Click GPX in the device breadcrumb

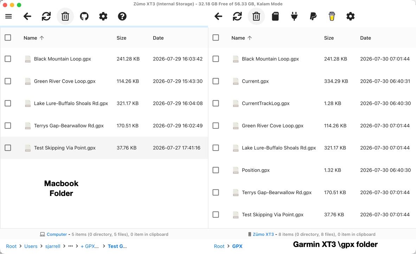237,246
